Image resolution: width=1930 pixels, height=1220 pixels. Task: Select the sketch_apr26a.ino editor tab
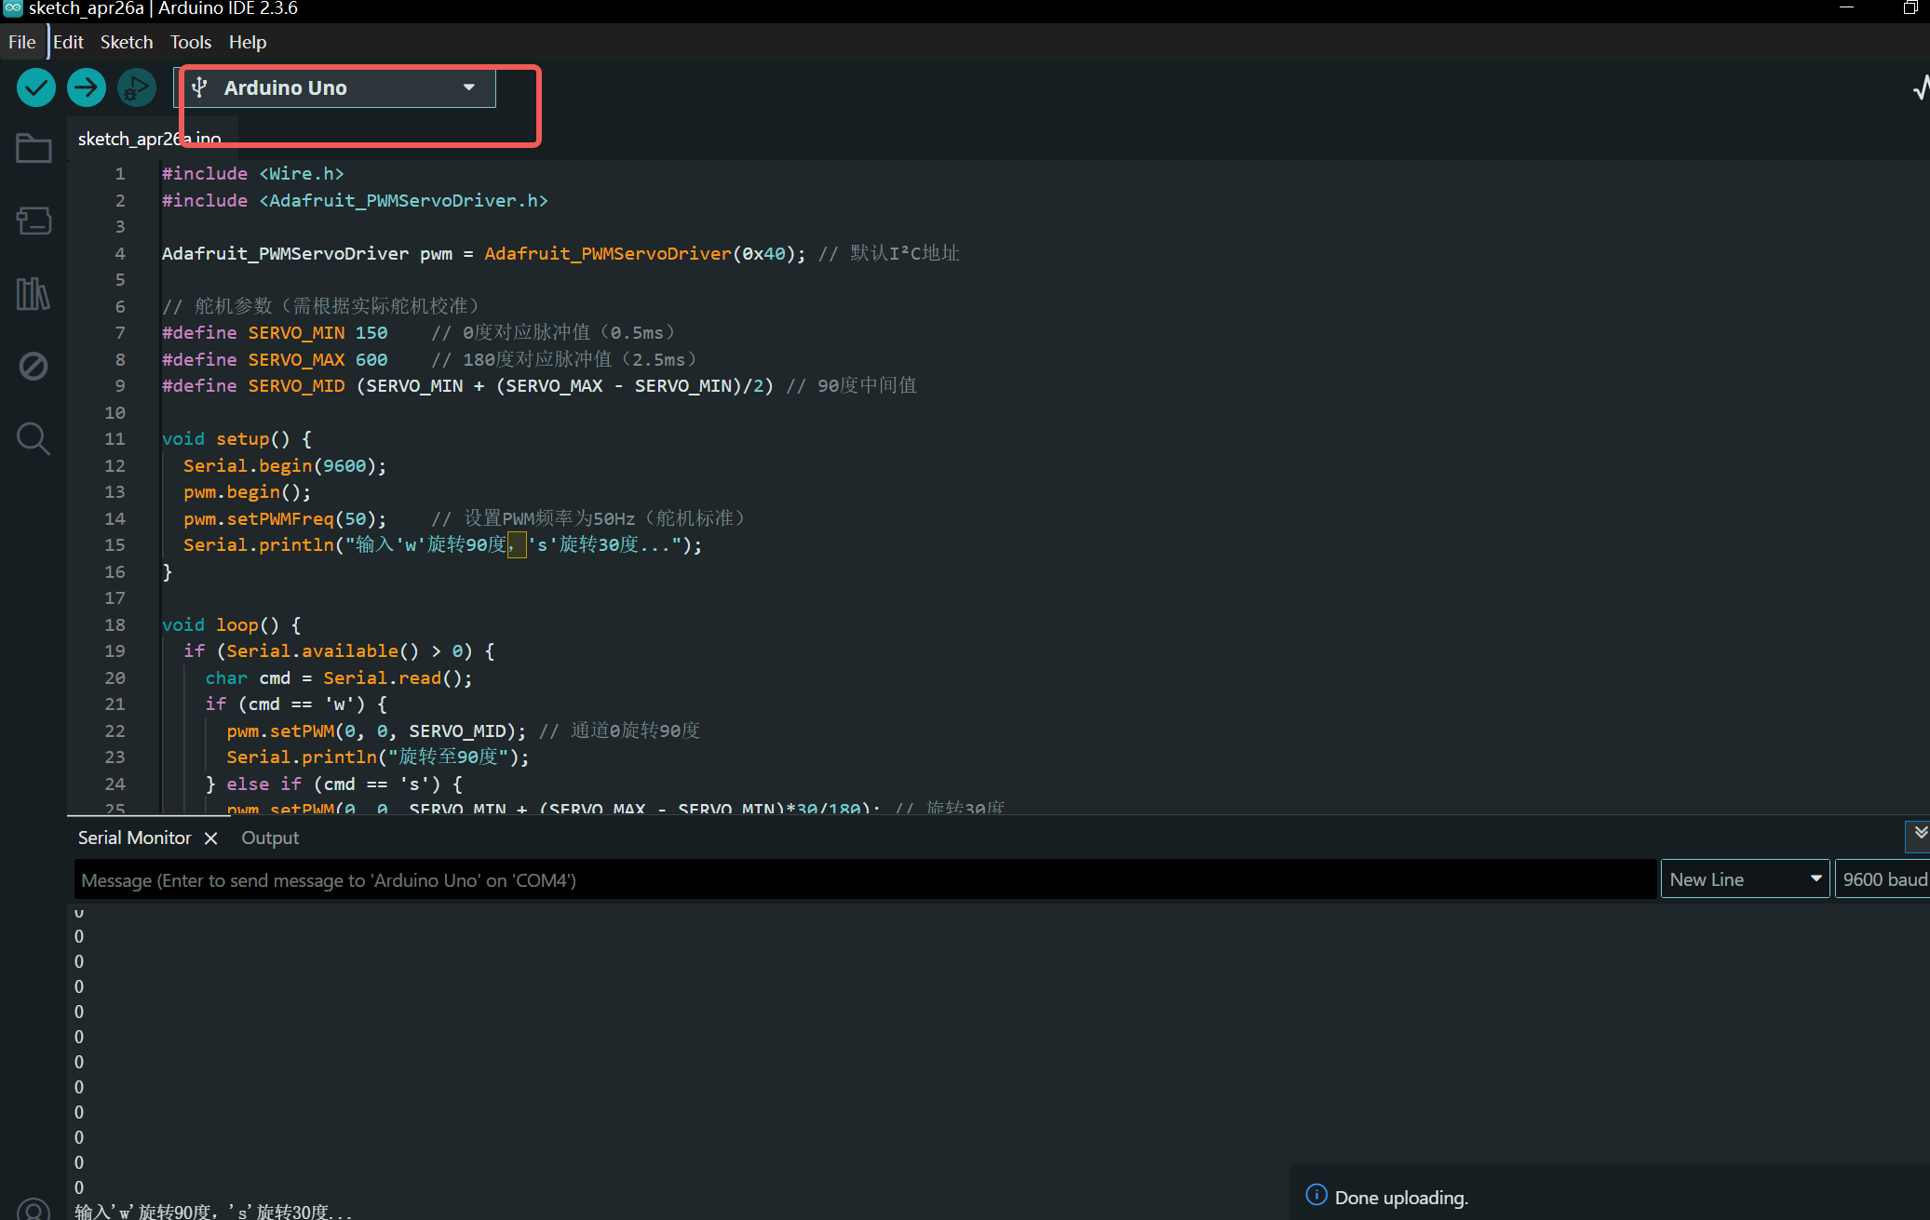(149, 139)
